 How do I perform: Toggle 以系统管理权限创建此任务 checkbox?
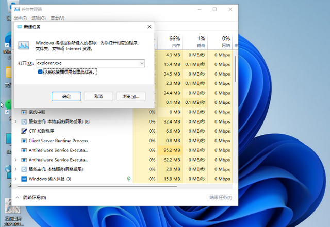click(40, 72)
